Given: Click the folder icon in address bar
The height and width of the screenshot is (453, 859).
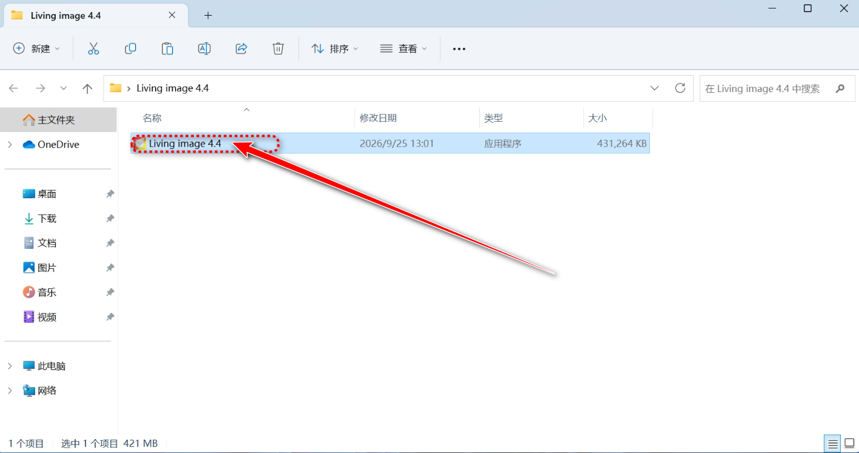Looking at the screenshot, I should pyautogui.click(x=115, y=88).
